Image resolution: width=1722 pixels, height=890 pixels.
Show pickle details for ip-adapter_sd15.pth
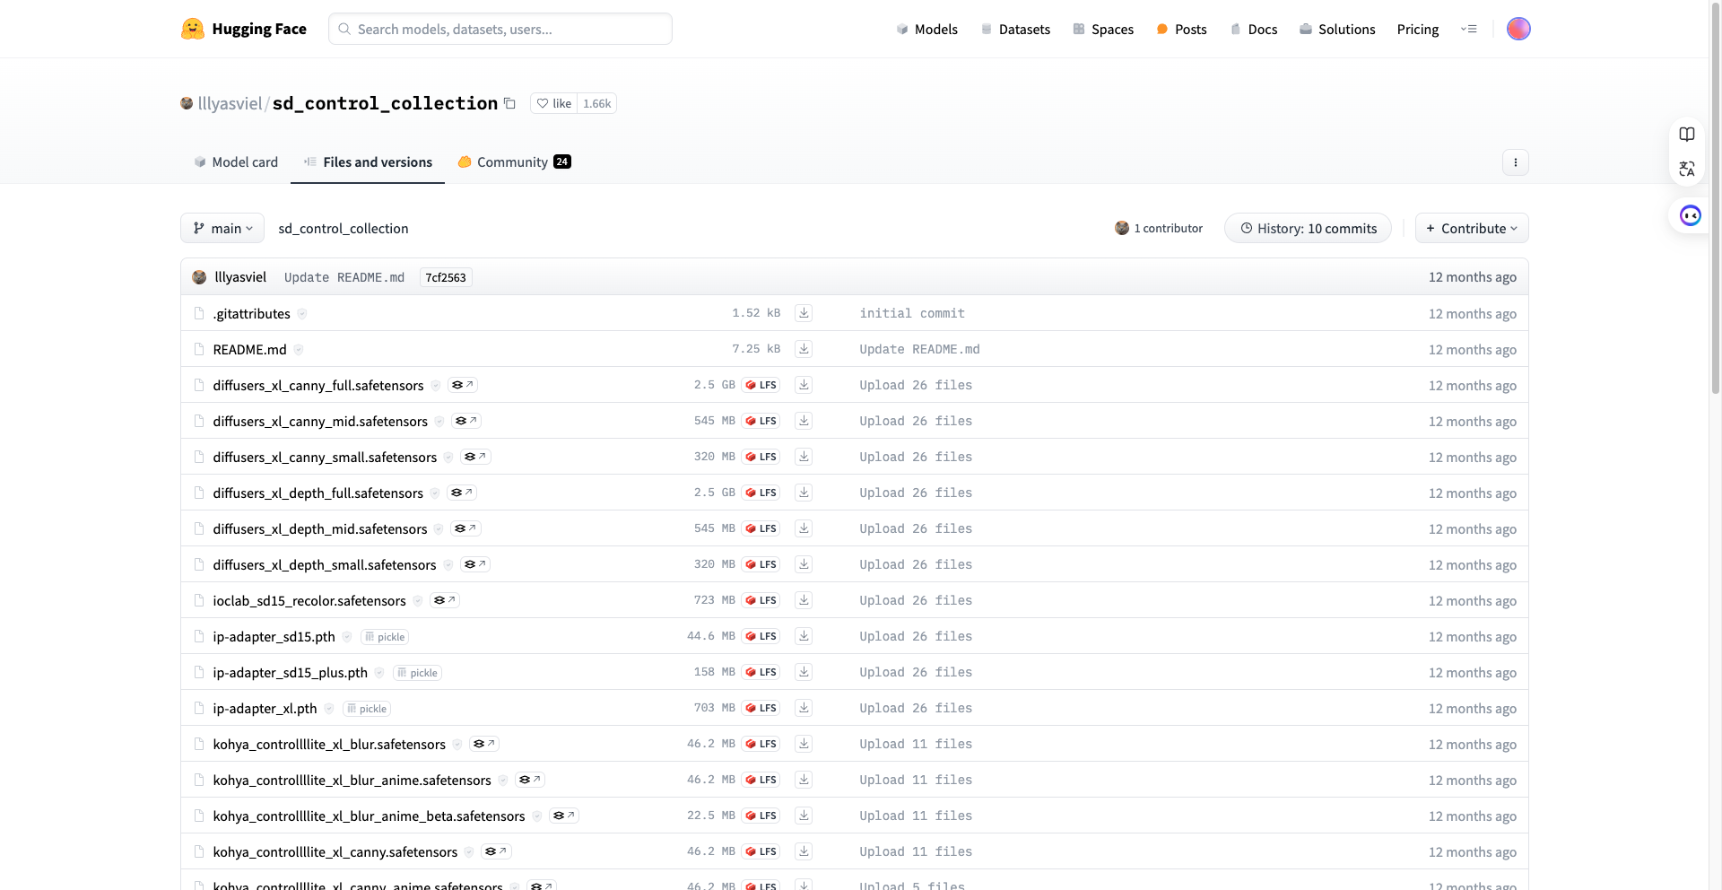coord(385,637)
